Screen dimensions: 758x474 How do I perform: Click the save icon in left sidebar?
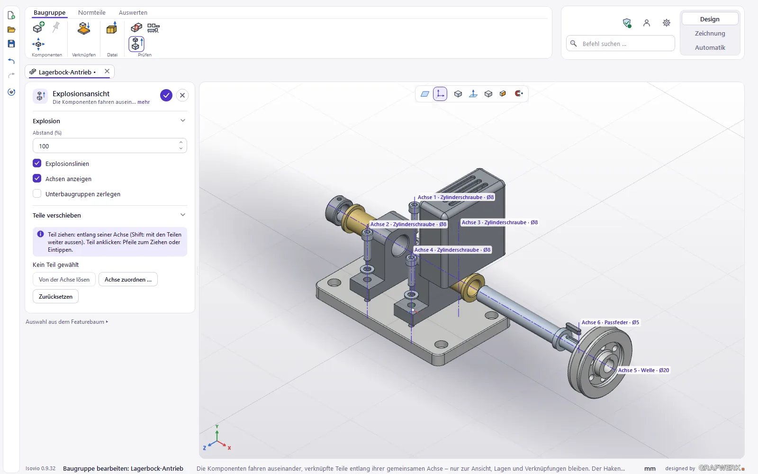pyautogui.click(x=11, y=44)
